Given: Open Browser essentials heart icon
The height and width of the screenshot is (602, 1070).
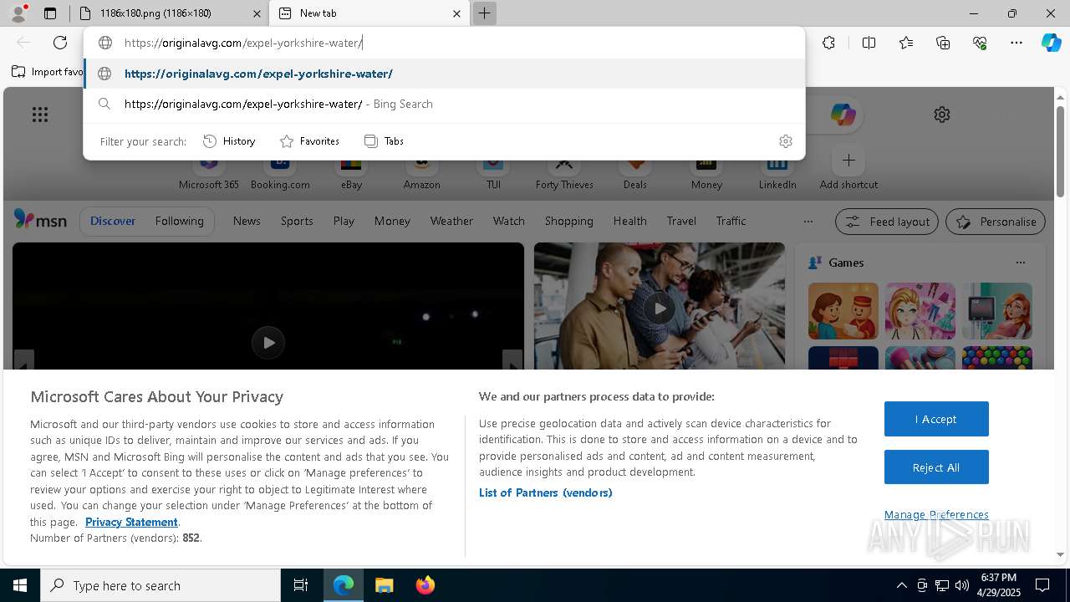Looking at the screenshot, I should (980, 43).
